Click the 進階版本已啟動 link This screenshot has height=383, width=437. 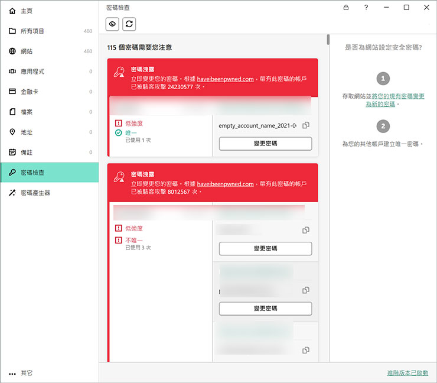[x=407, y=373]
